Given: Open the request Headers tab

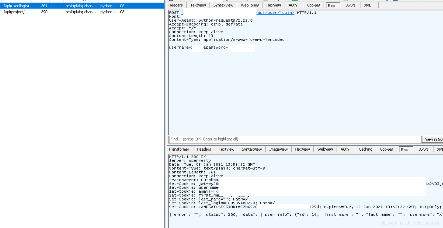Looking at the screenshot, I should [176, 5].
